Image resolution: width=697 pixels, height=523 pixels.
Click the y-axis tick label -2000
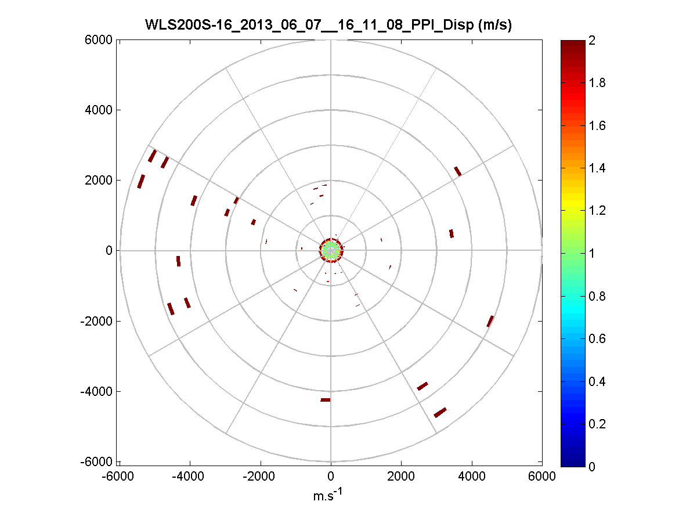pos(99,321)
